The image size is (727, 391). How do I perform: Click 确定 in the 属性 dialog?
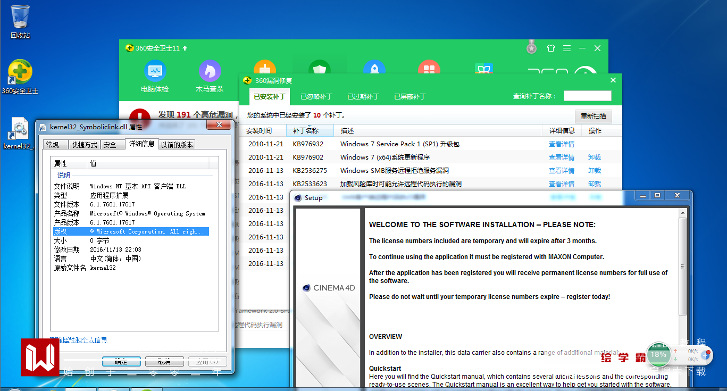point(121,362)
